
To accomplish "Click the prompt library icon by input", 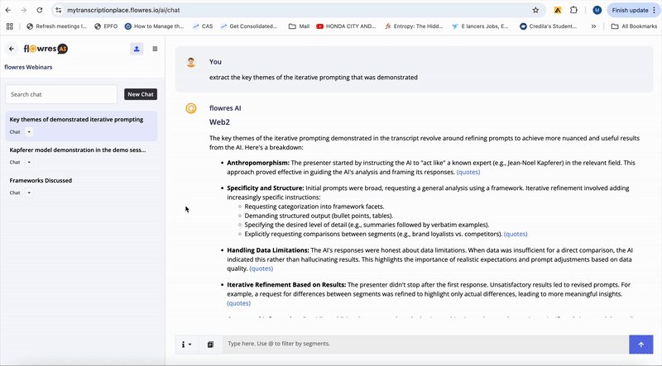I will tap(210, 345).
